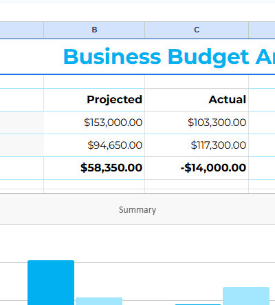The height and width of the screenshot is (305, 275).
Task: Select column C header
Action: click(197, 30)
